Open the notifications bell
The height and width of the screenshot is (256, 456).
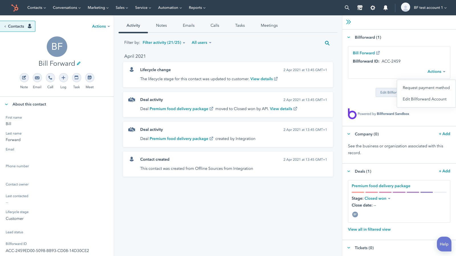(x=386, y=8)
